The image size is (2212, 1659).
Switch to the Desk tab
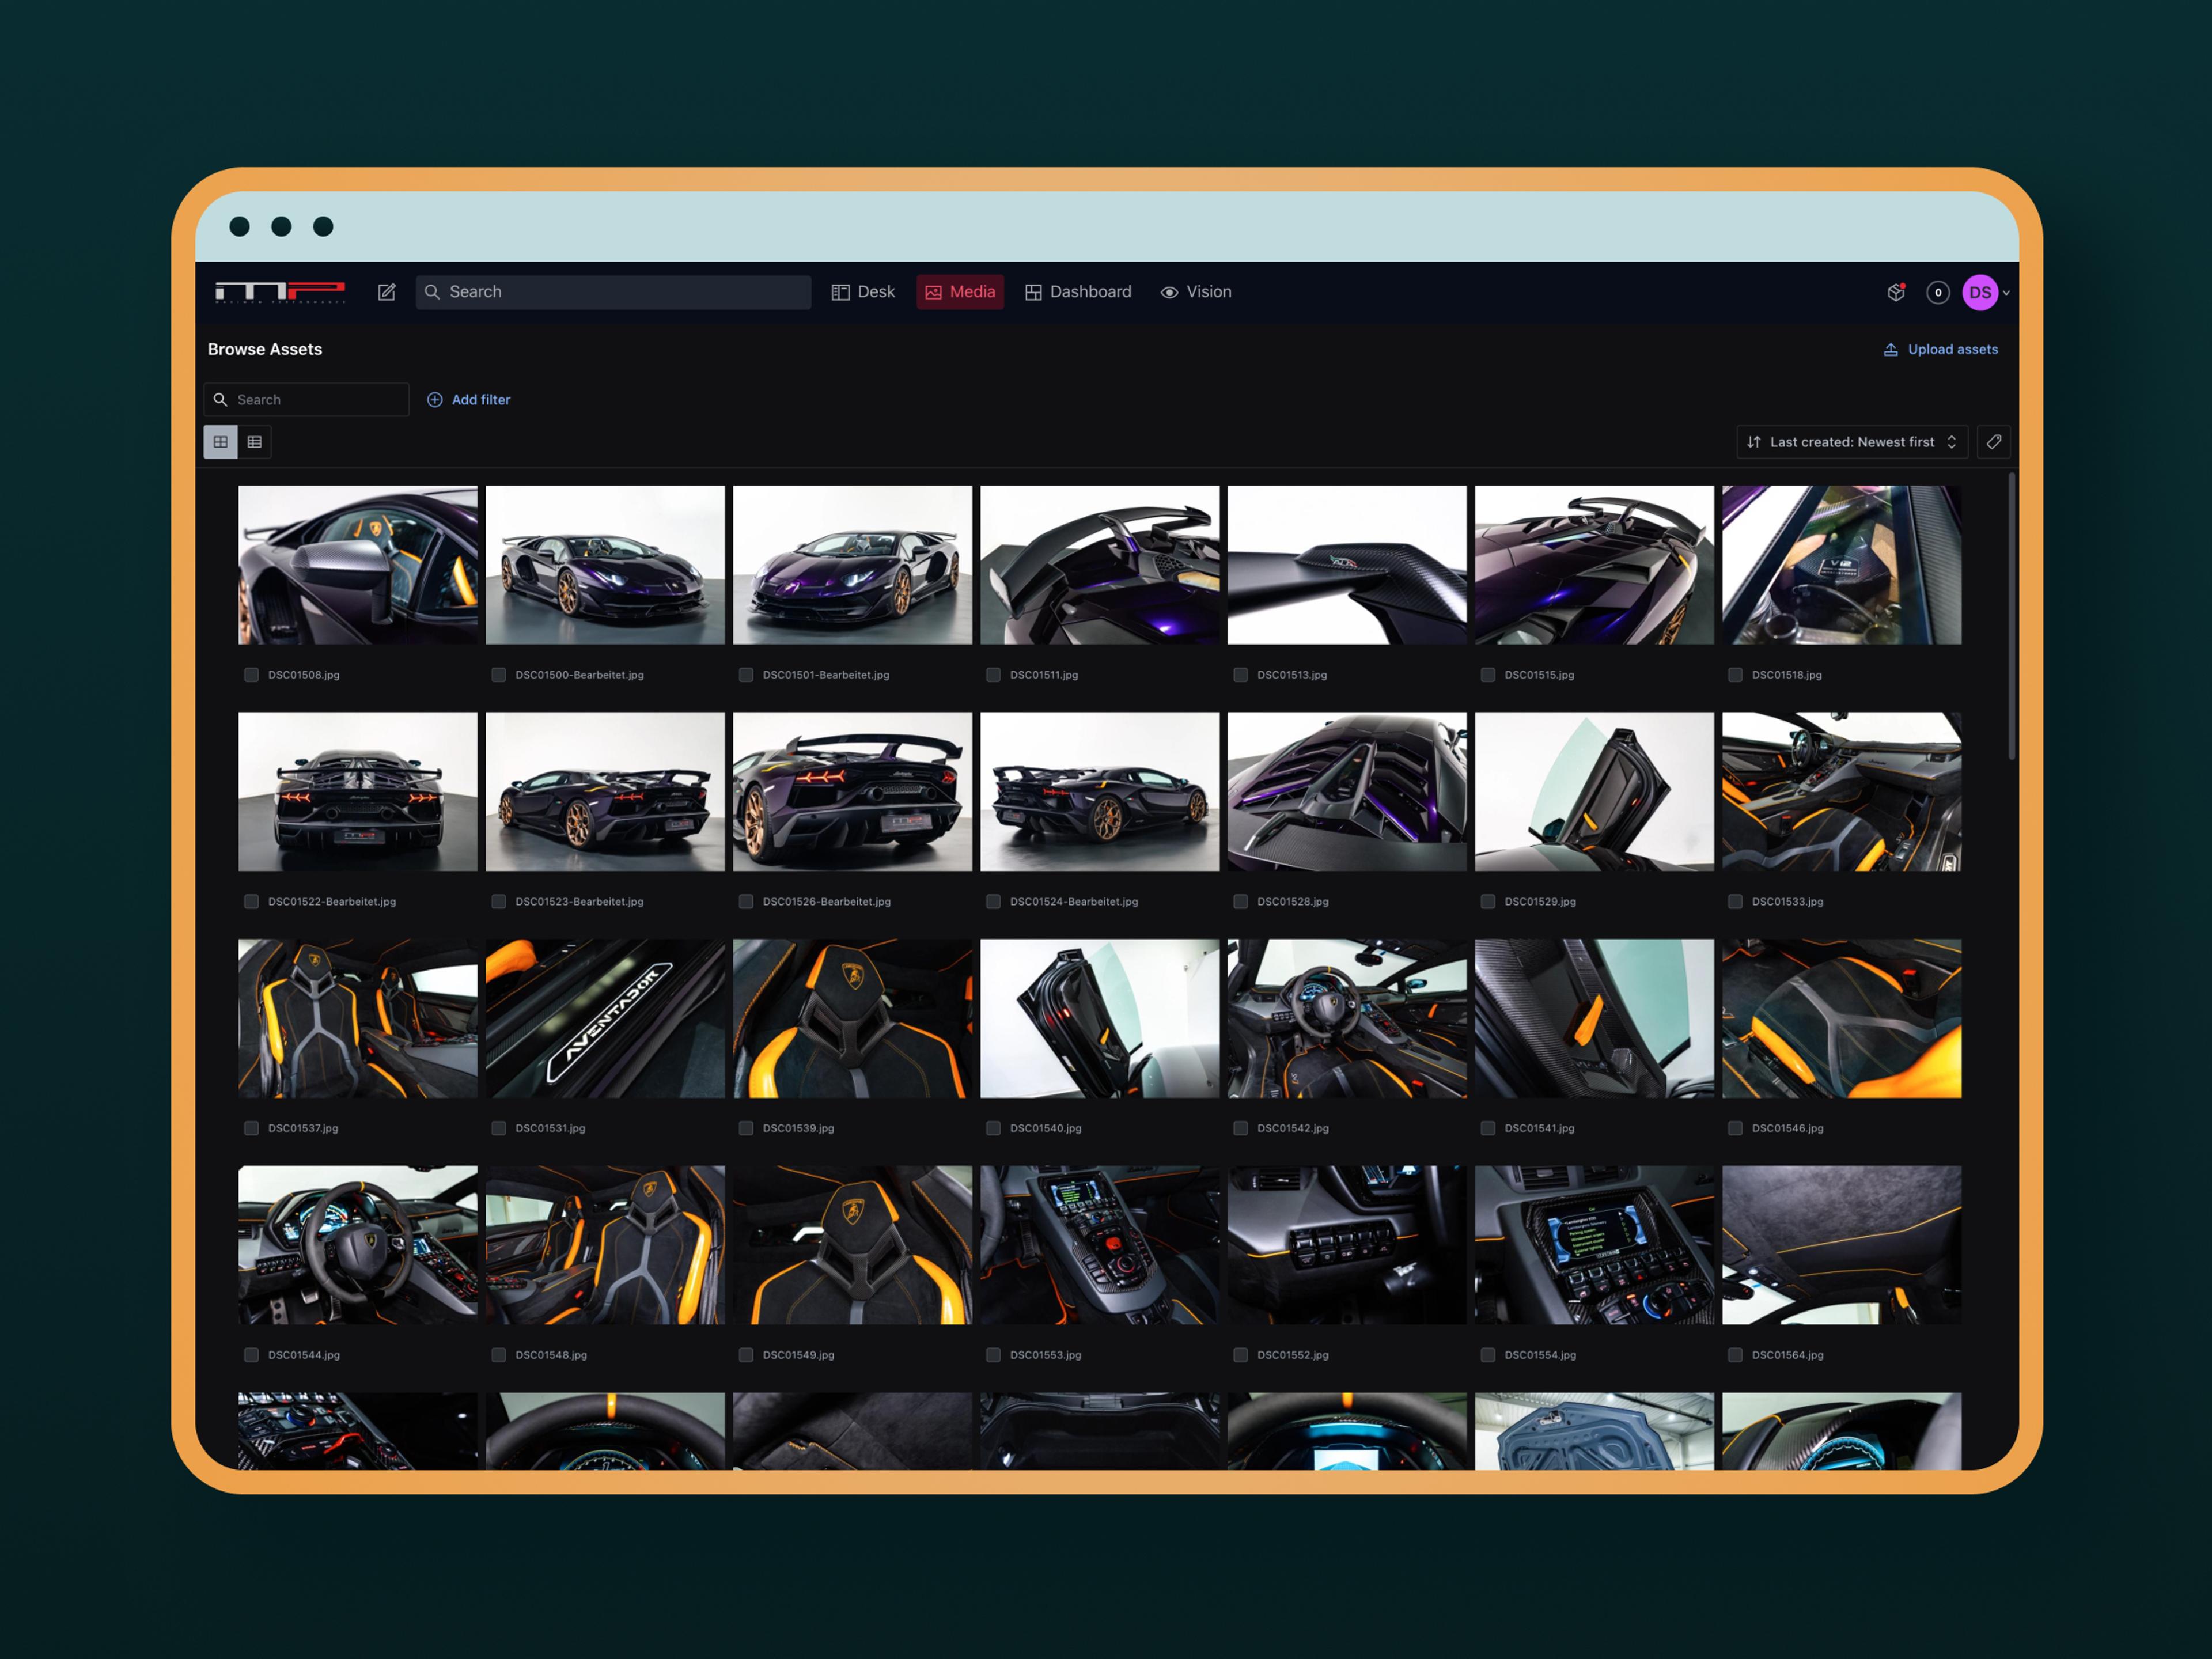(x=863, y=292)
